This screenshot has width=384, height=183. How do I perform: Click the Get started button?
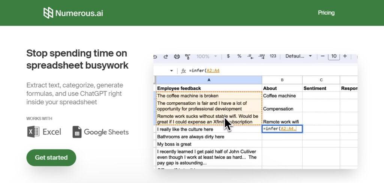pyautogui.click(x=51, y=157)
